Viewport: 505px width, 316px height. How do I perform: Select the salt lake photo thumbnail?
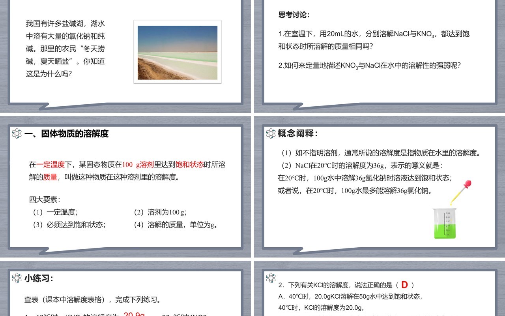pos(178,52)
